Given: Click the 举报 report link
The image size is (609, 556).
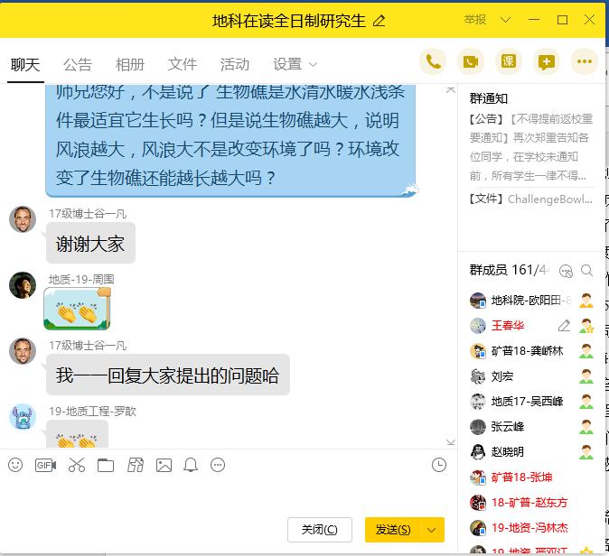Looking at the screenshot, I should [x=474, y=20].
